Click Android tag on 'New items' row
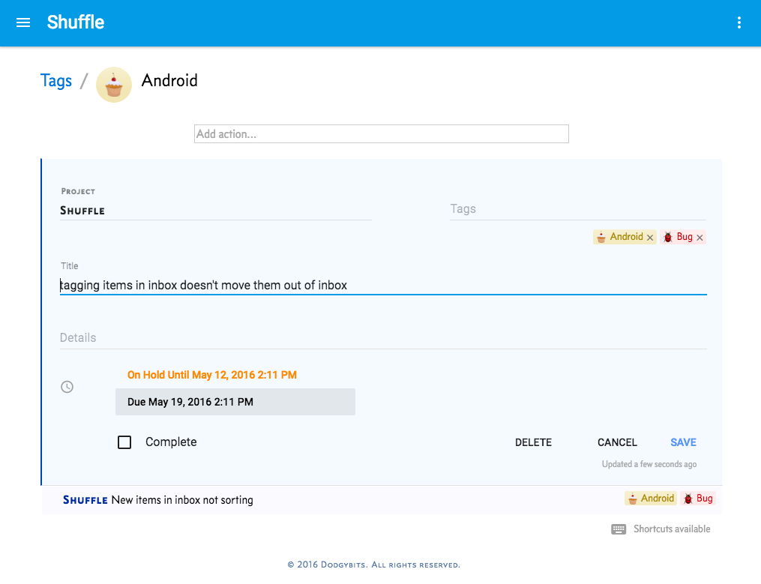This screenshot has height=584, width=761. [x=650, y=499]
